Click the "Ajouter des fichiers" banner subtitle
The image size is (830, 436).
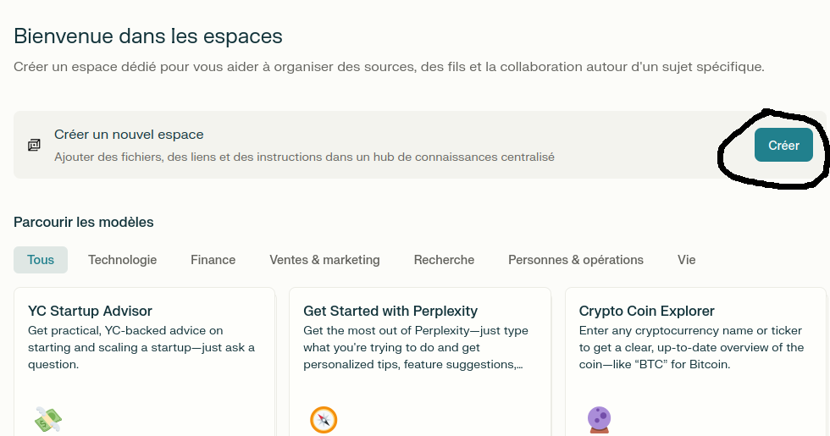(x=304, y=157)
